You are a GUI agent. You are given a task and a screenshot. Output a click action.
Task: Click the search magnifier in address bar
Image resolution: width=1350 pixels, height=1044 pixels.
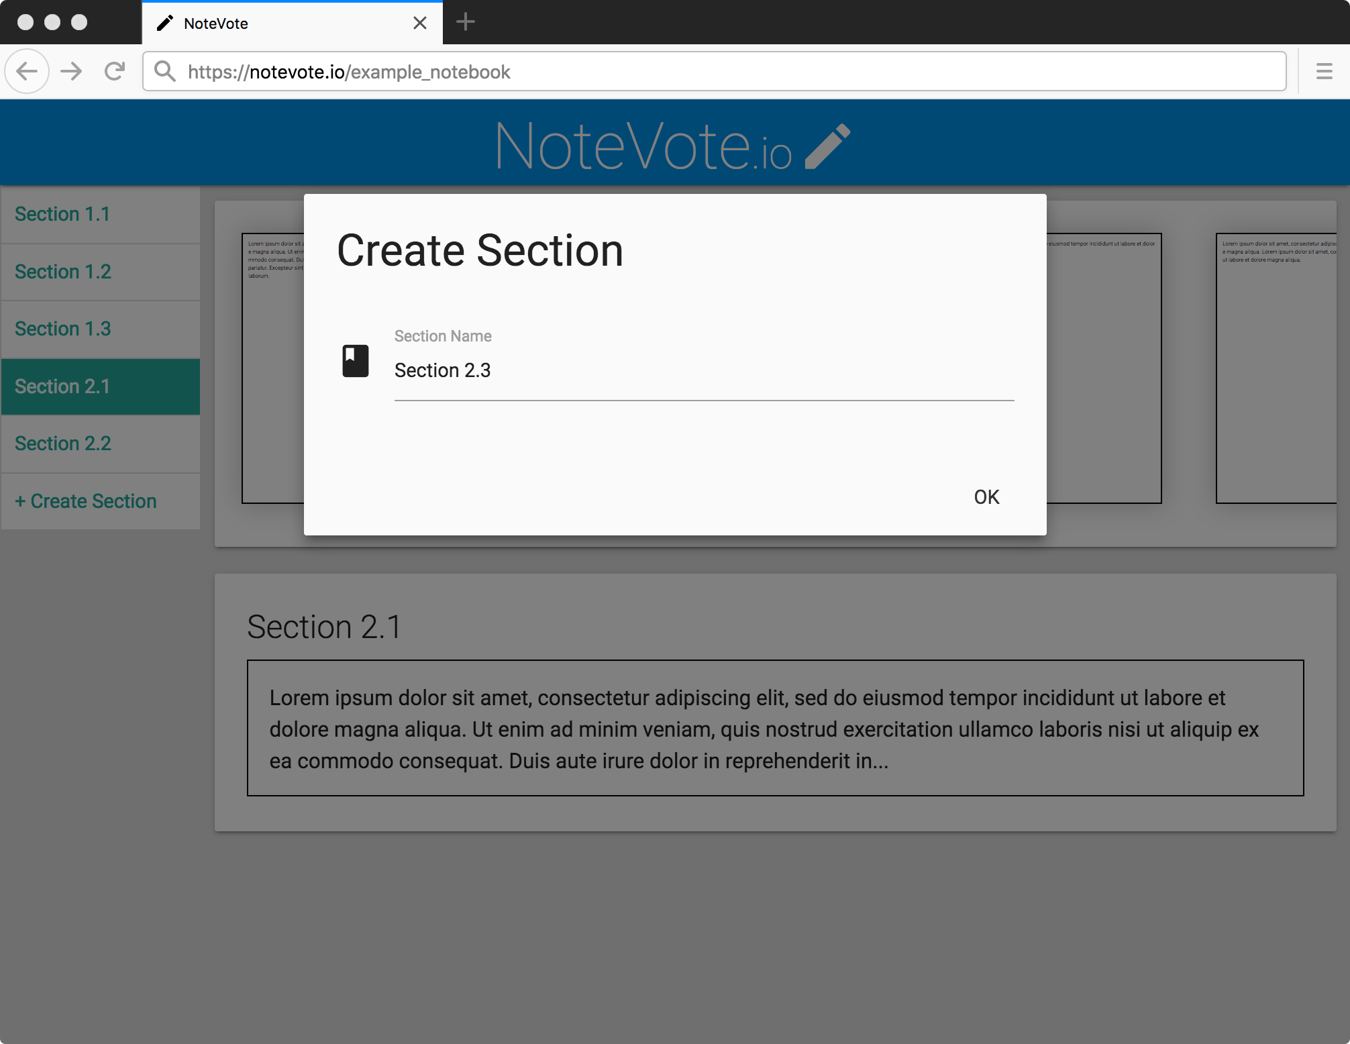point(165,71)
